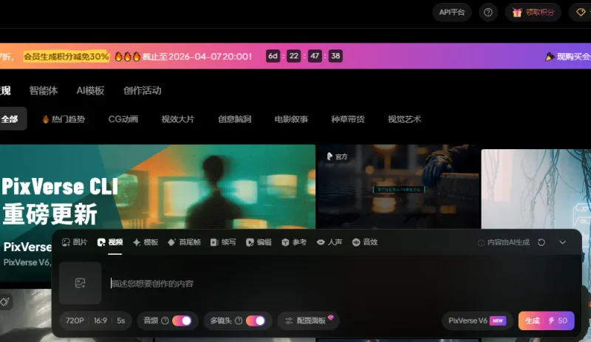
Task: Open the 5s duration selector
Action: 120,321
